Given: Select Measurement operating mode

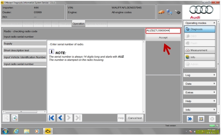Looking at the screenshot, I should click(x=200, y=50).
